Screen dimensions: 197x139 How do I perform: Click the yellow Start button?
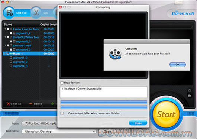tap(166, 114)
